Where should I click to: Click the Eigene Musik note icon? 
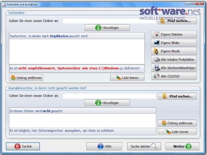[x=156, y=51]
